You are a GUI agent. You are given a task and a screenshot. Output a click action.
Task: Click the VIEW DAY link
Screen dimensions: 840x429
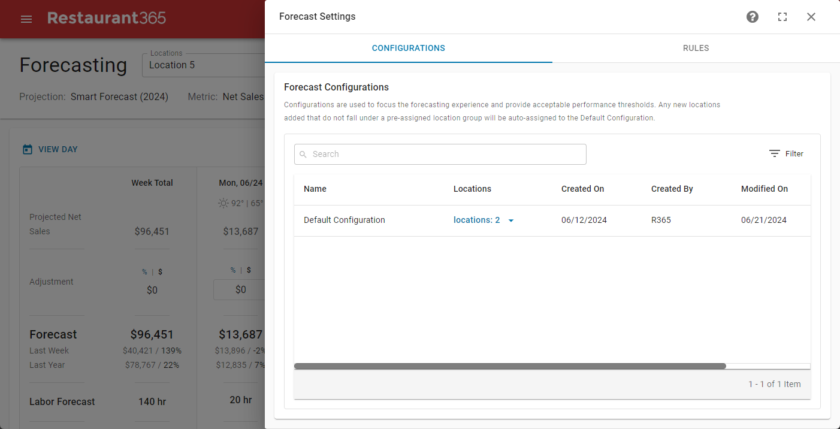(x=58, y=149)
